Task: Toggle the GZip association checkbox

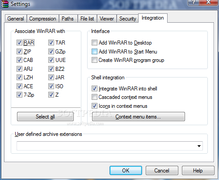Action: coord(51,52)
